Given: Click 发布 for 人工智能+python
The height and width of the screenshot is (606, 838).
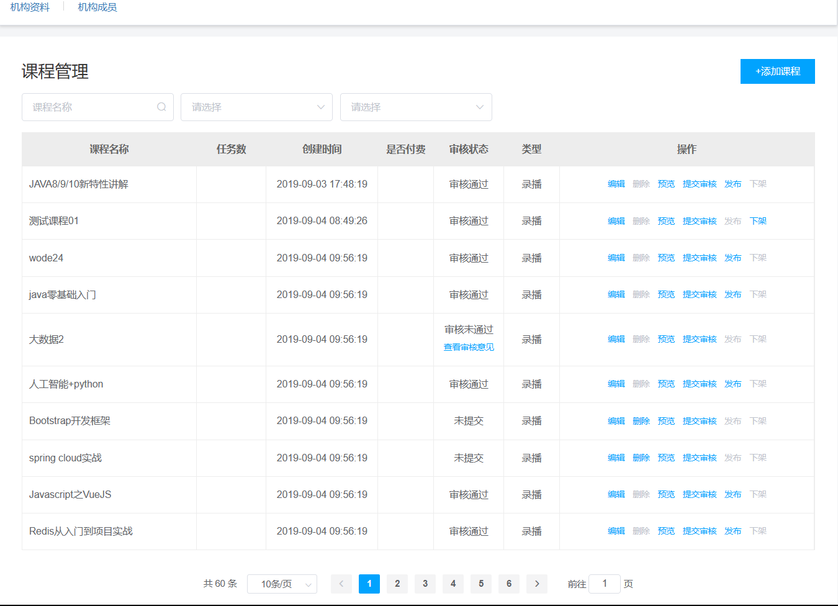Looking at the screenshot, I should pyautogui.click(x=733, y=384).
